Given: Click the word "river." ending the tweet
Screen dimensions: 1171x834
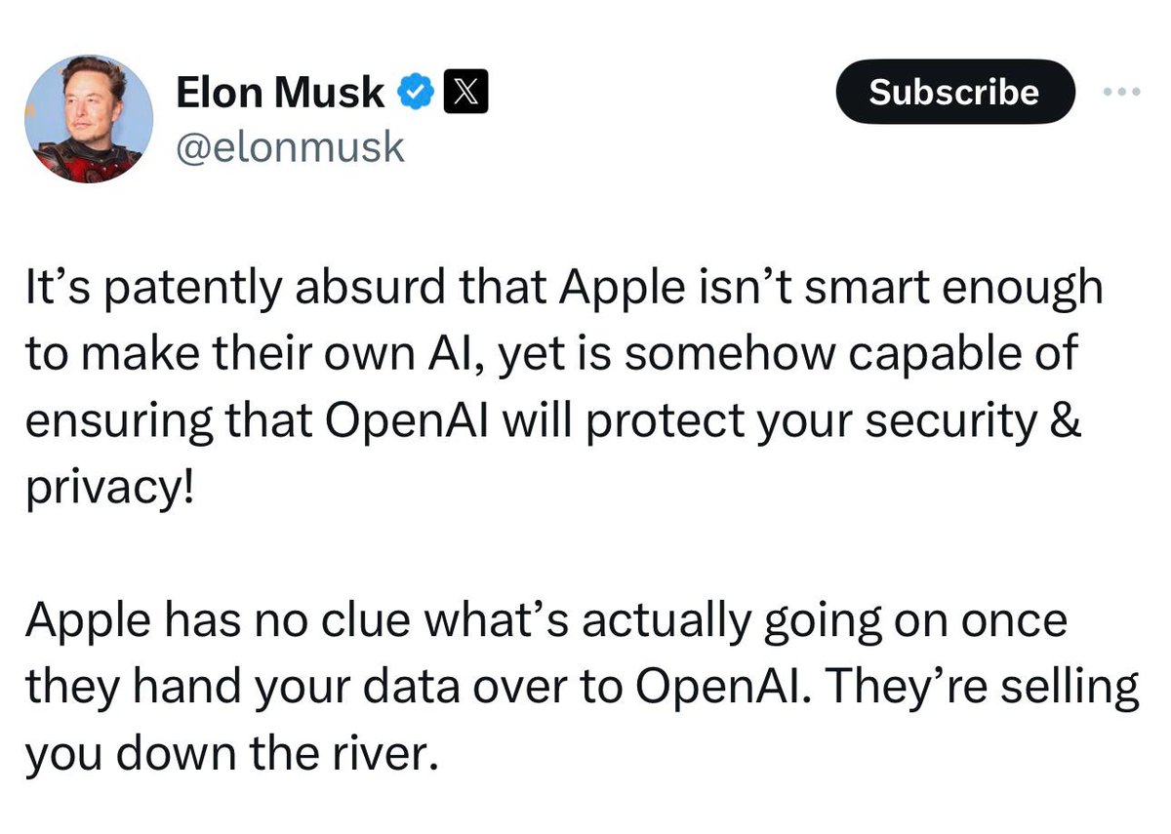Looking at the screenshot, I should (376, 754).
